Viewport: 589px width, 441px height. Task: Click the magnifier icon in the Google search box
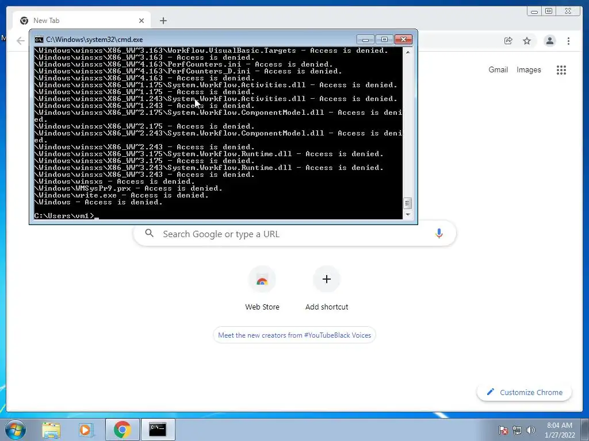(149, 233)
